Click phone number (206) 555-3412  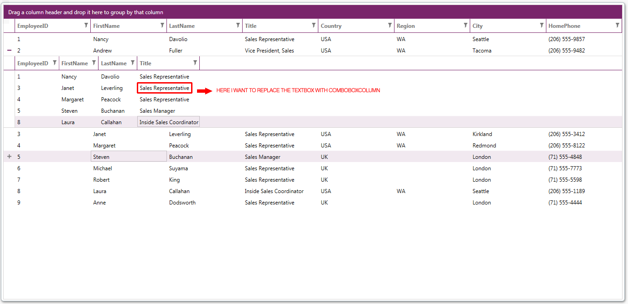(566, 134)
